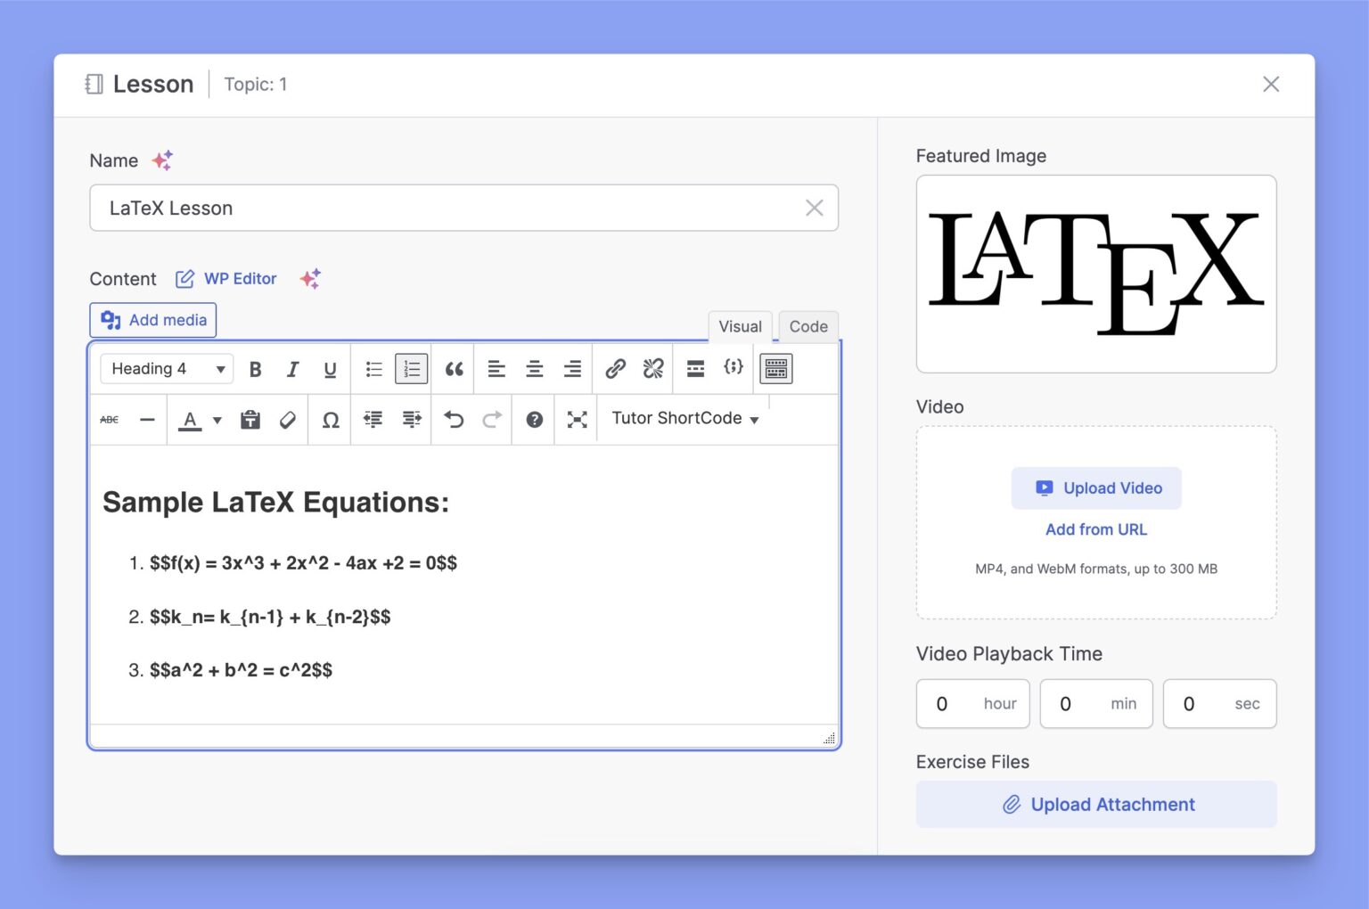The image size is (1369, 909).
Task: Click Add from URL for the video
Action: pos(1096,528)
